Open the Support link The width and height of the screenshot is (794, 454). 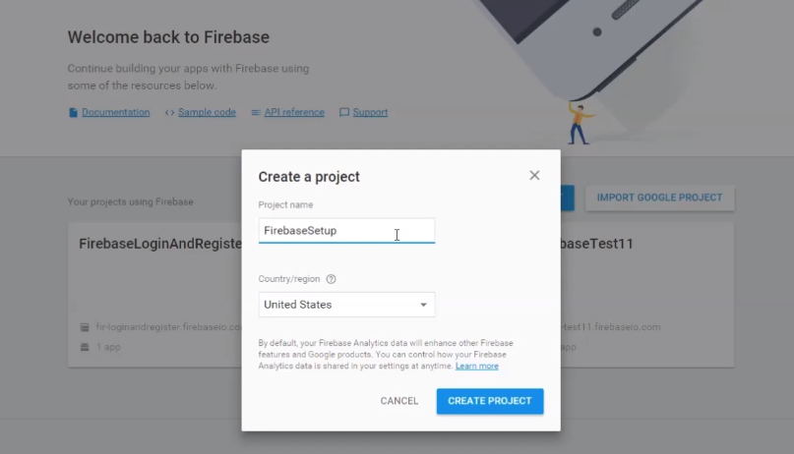(370, 113)
